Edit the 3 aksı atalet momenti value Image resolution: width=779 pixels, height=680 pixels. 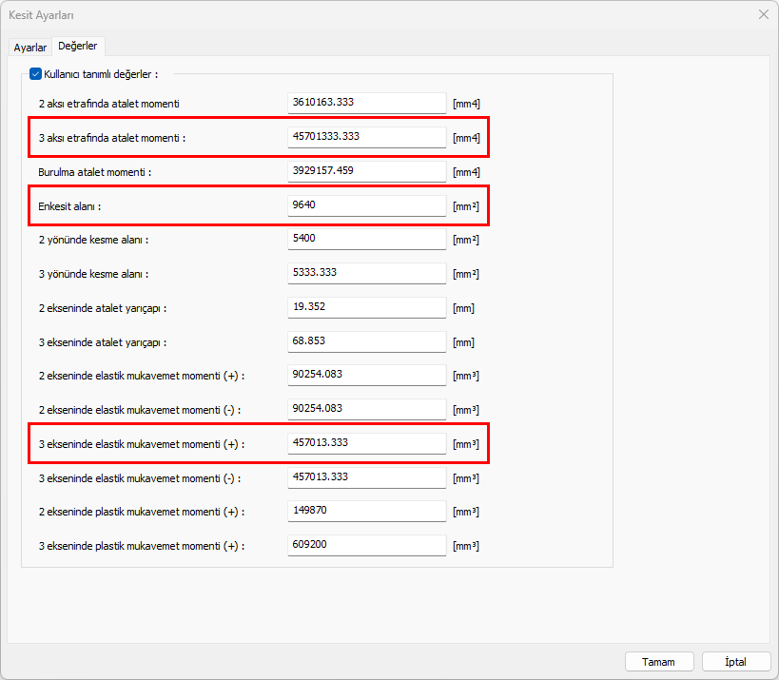366,137
